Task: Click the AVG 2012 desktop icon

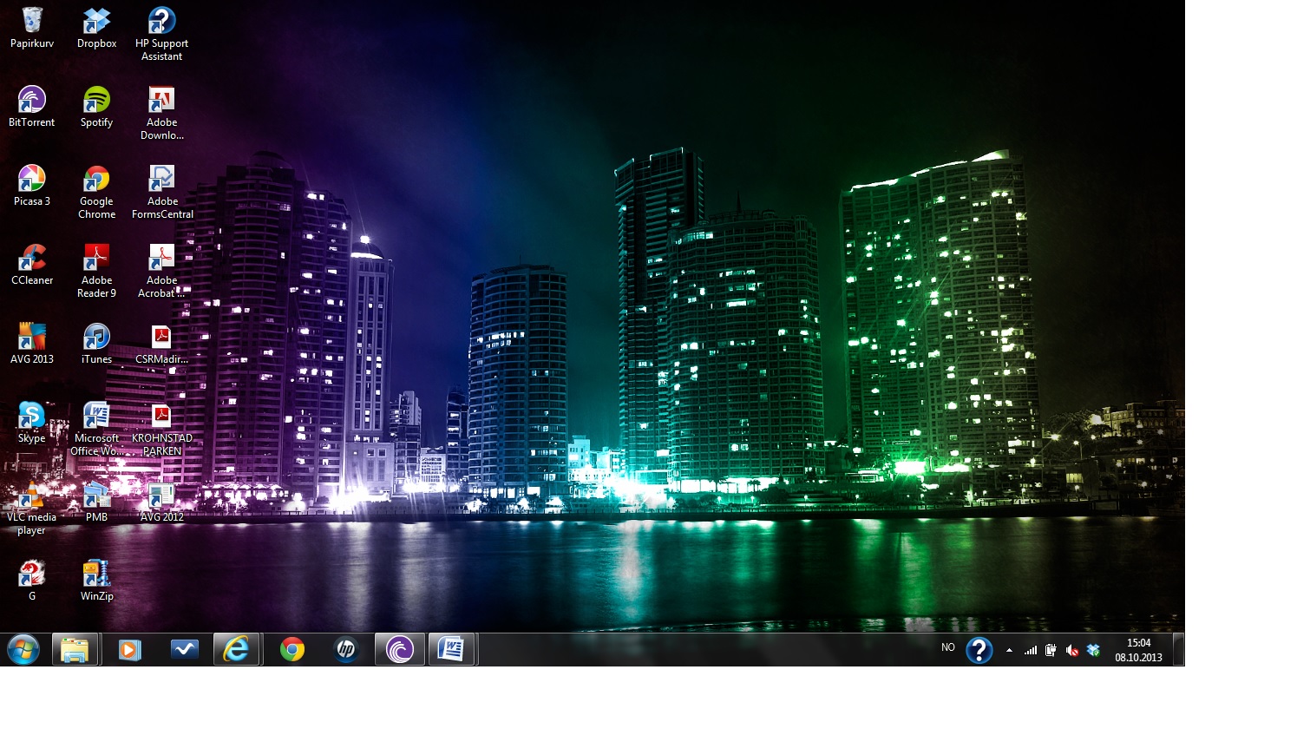Action: (x=161, y=502)
